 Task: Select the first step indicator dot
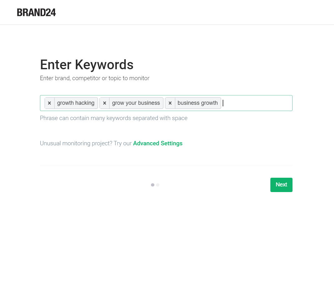[x=152, y=185]
